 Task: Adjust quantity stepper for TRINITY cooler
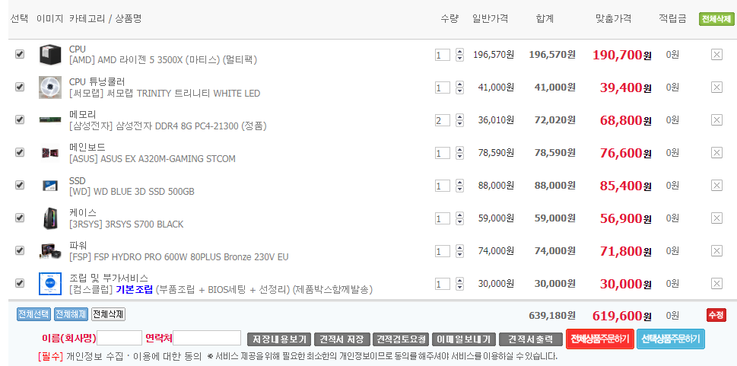(459, 88)
